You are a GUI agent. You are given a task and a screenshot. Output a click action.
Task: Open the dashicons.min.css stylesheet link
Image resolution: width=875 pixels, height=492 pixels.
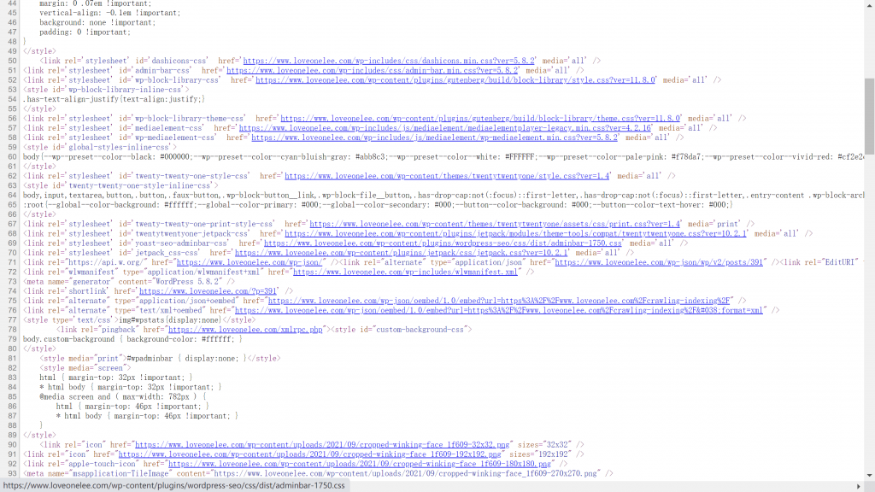point(389,61)
